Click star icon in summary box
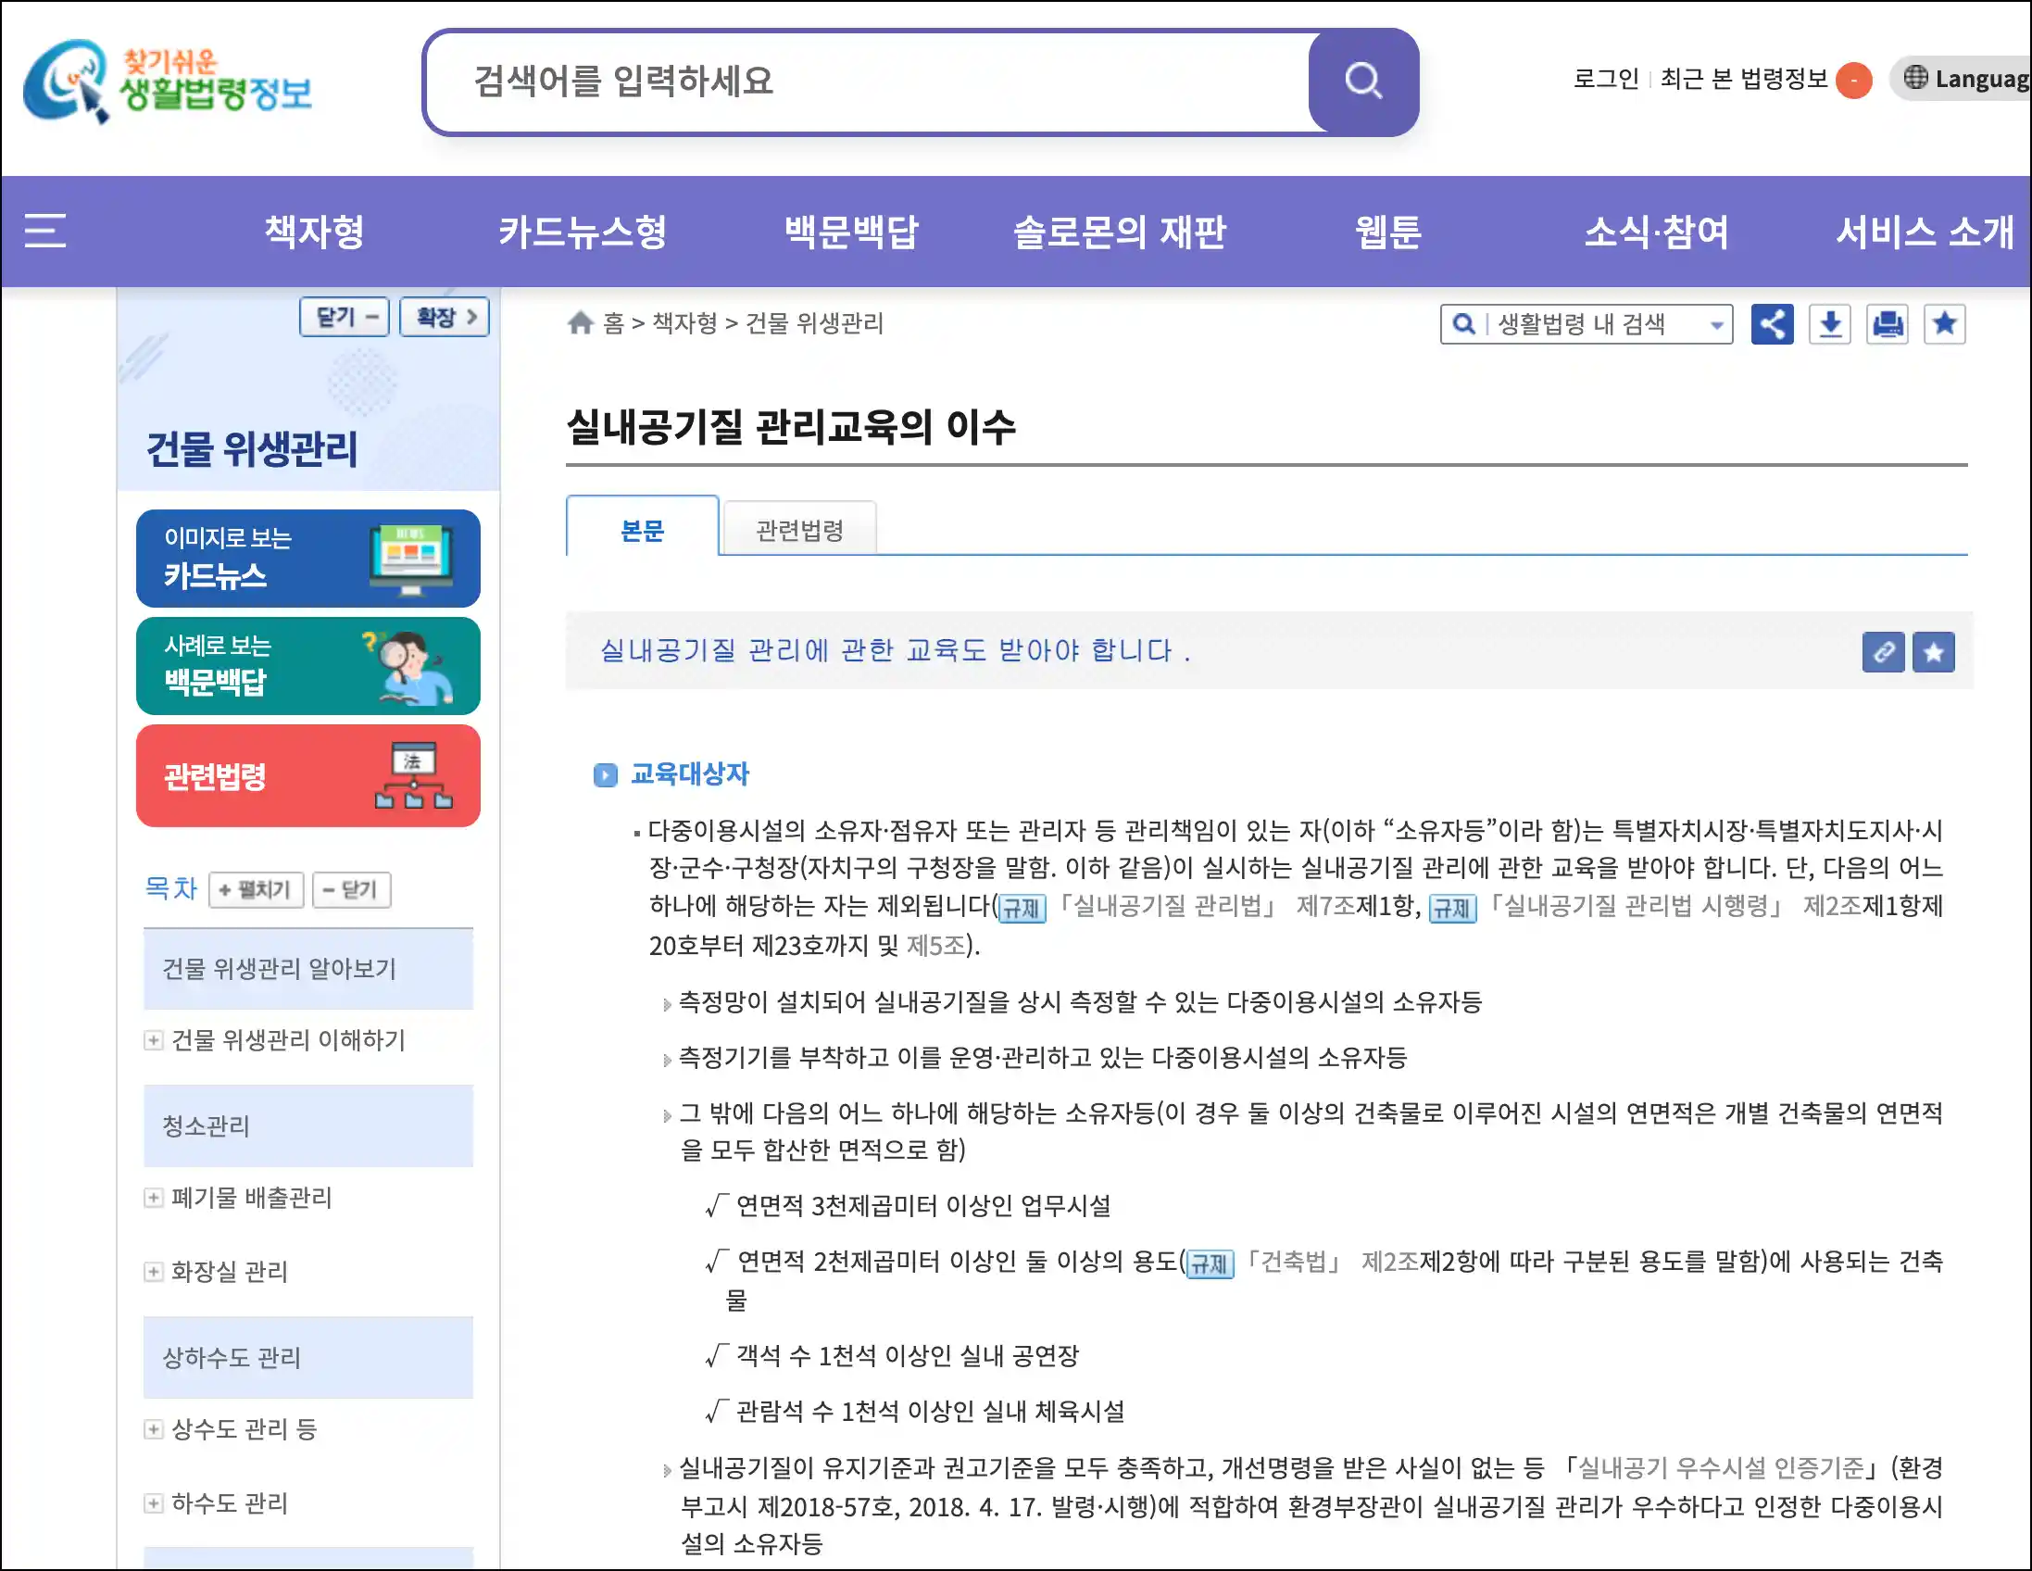Screen dimensions: 2032x1571 pos(1934,651)
